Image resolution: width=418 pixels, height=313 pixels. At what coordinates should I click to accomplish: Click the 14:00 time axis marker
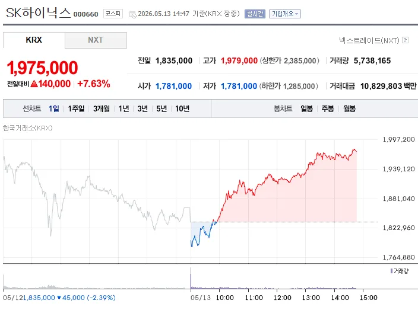pyautogui.click(x=340, y=298)
